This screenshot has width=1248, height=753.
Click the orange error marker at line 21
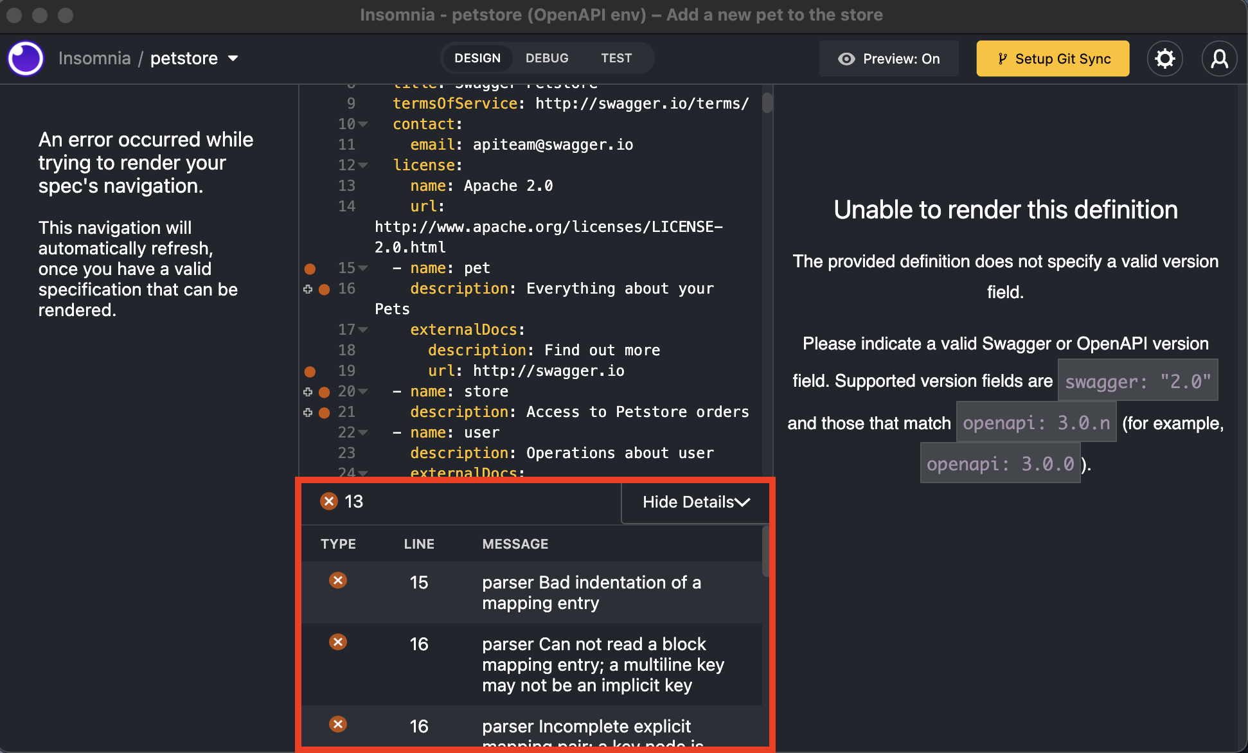coord(325,412)
